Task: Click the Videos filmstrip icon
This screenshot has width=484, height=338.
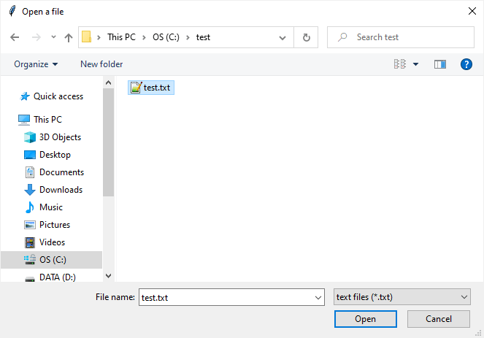Action: coord(30,242)
